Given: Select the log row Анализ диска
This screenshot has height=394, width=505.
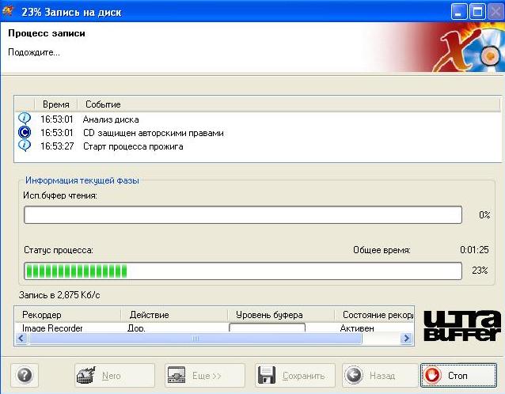Looking at the screenshot, I should [x=258, y=119].
